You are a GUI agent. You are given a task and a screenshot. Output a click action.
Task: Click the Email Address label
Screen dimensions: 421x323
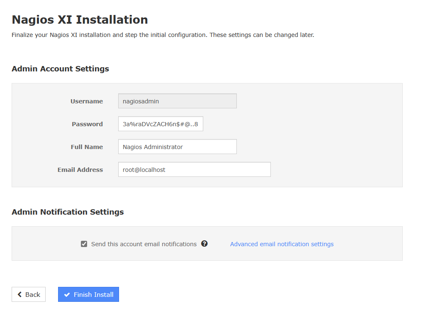(x=80, y=170)
